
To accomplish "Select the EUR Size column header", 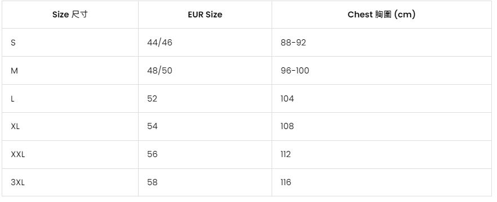I will (x=205, y=15).
